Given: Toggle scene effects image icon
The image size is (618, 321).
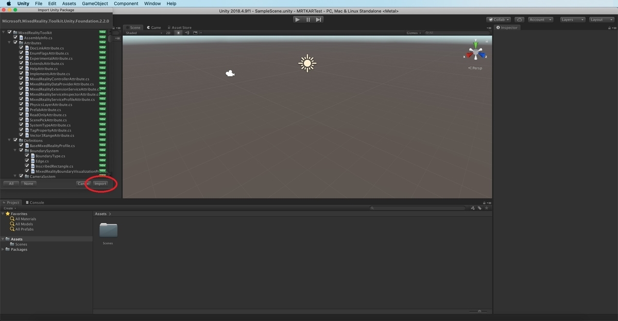Looking at the screenshot, I should point(196,33).
